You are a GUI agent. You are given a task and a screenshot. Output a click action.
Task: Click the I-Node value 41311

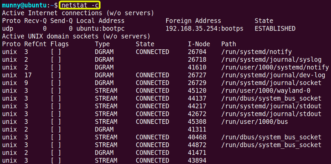click(197, 130)
